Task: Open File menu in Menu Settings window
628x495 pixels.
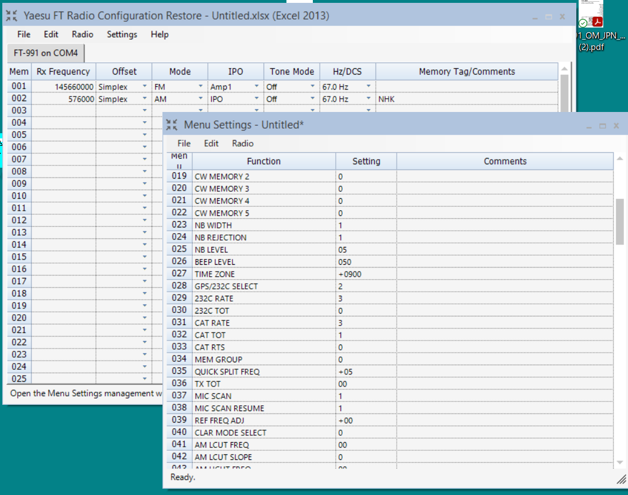Action: [184, 144]
